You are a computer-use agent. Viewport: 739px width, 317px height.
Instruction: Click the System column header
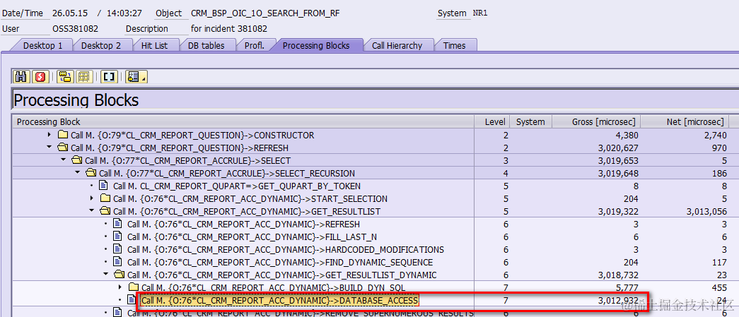pos(530,122)
